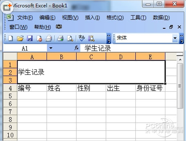Open a file with the folder icon
This screenshot has height=141, width=186.
point(20,38)
